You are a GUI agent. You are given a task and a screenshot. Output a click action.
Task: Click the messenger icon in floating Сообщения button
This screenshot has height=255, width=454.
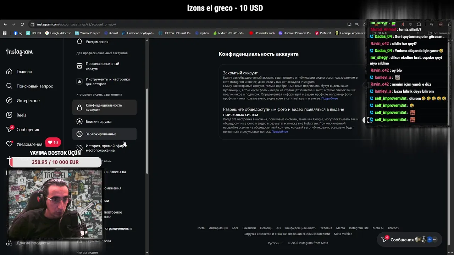(x=384, y=239)
